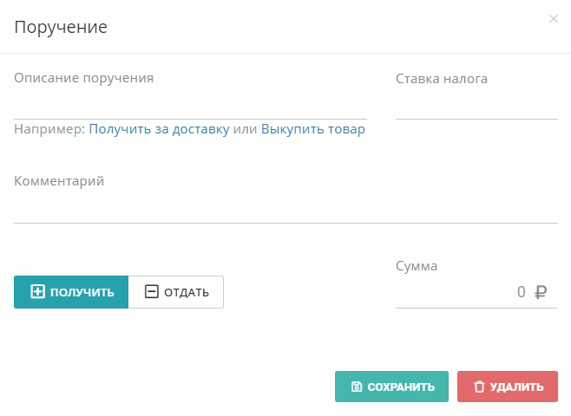Screen dimensions: 571x416
Task: Click the Сумма label
Action: tap(417, 266)
